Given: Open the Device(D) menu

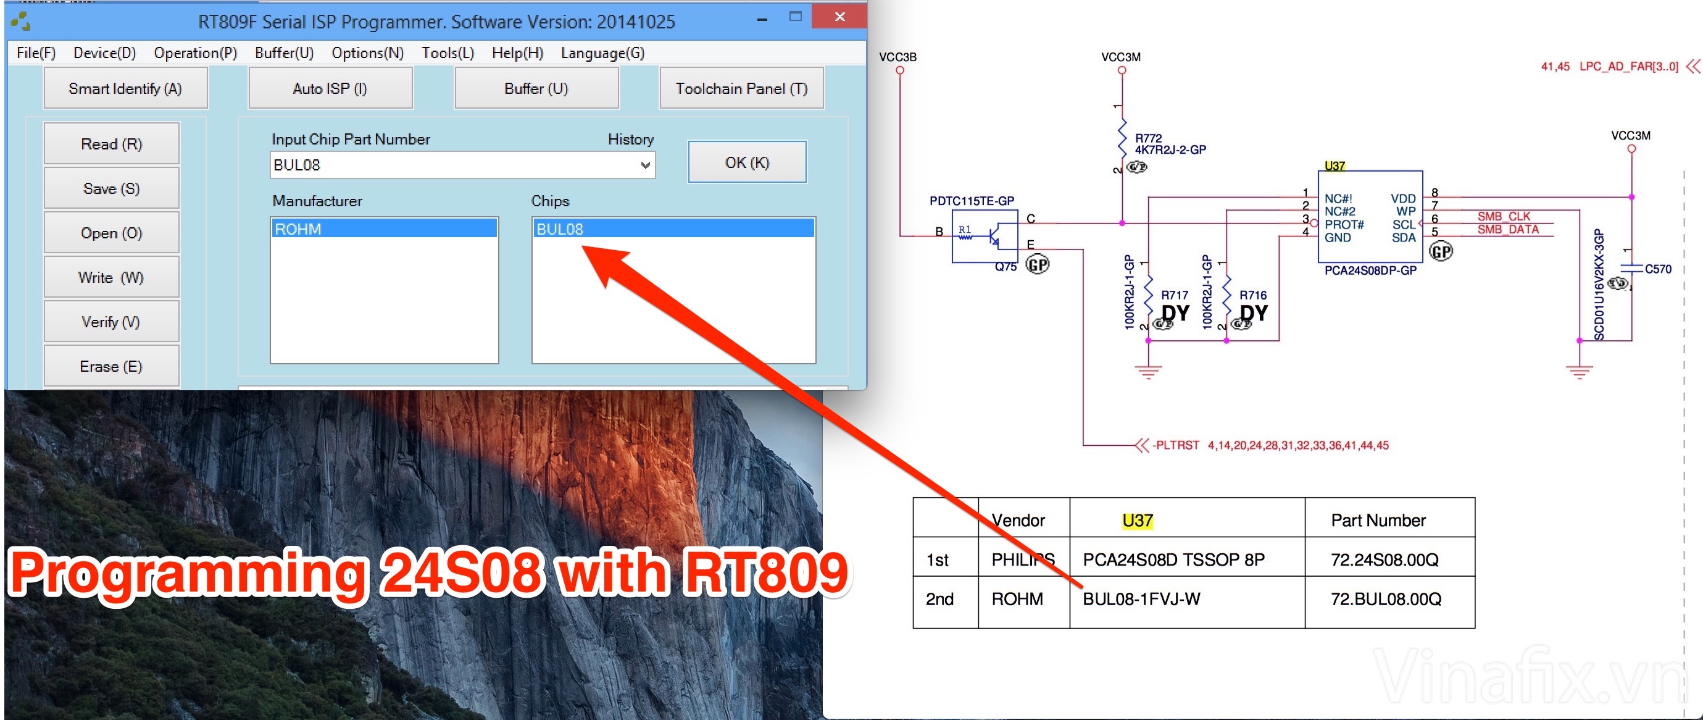Looking at the screenshot, I should tap(104, 53).
